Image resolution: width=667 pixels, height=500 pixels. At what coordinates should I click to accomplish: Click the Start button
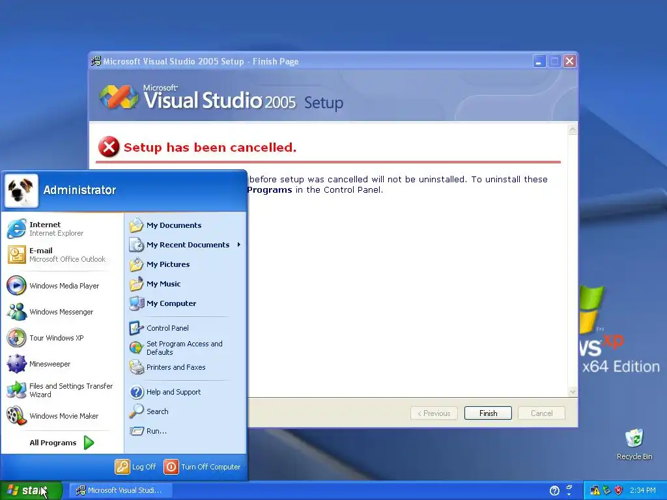point(31,491)
